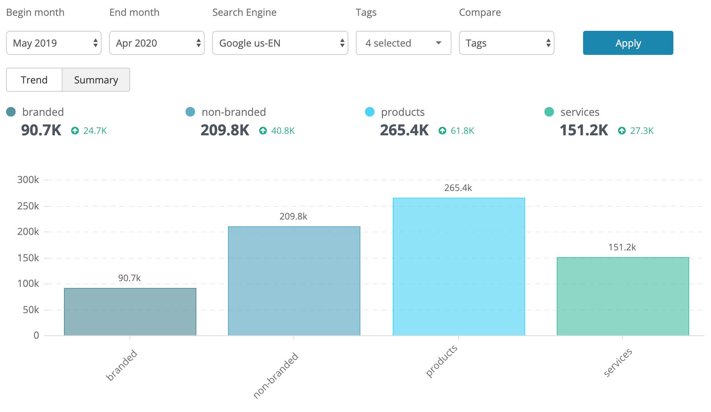The height and width of the screenshot is (412, 711).
Task: Select the Summary tab
Action: point(96,80)
